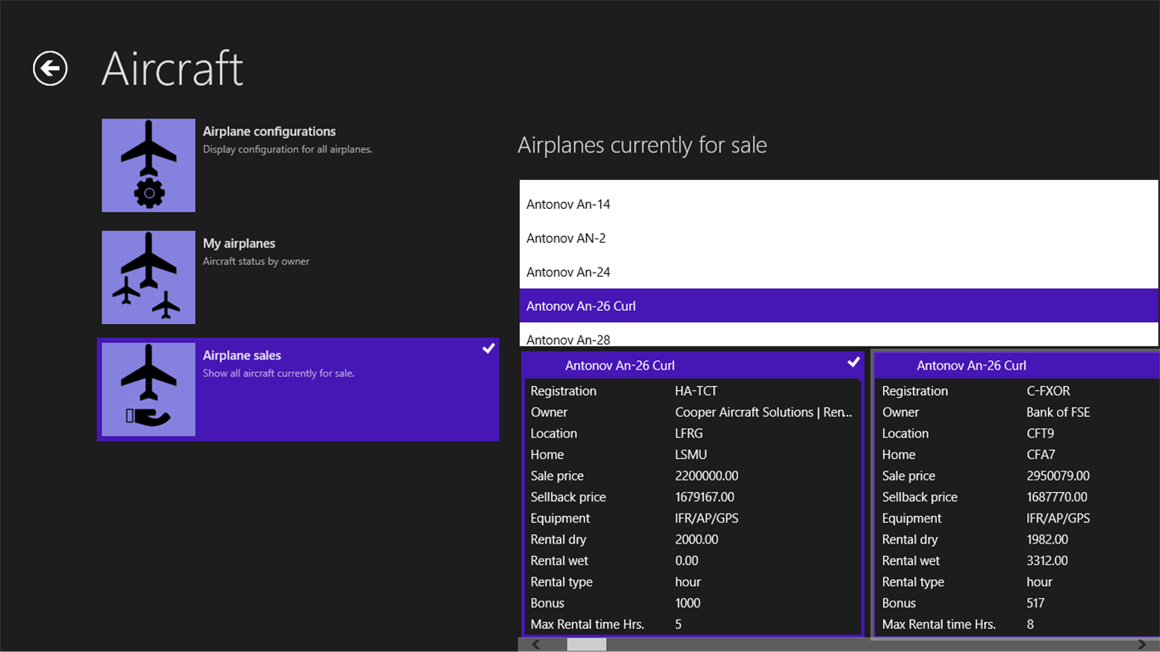
Task: Click the Airplane sales title text
Action: 241,355
